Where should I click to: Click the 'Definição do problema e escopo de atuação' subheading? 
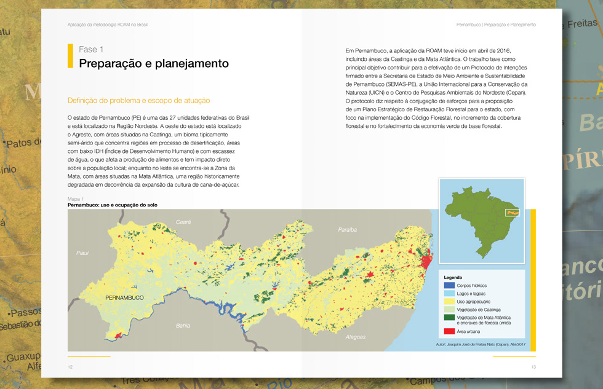(139, 101)
